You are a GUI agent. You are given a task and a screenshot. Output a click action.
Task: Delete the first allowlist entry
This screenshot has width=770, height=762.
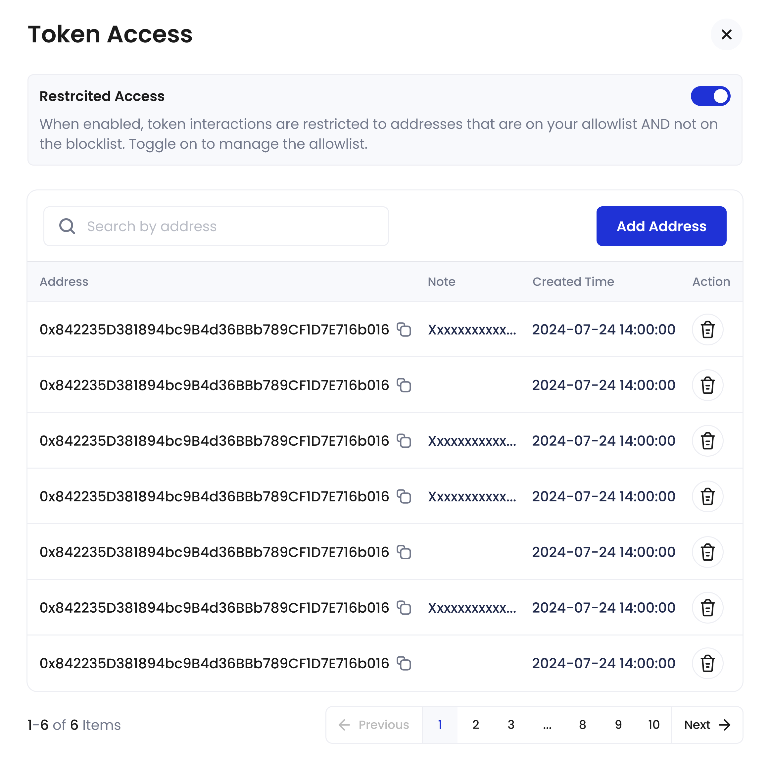pos(707,330)
